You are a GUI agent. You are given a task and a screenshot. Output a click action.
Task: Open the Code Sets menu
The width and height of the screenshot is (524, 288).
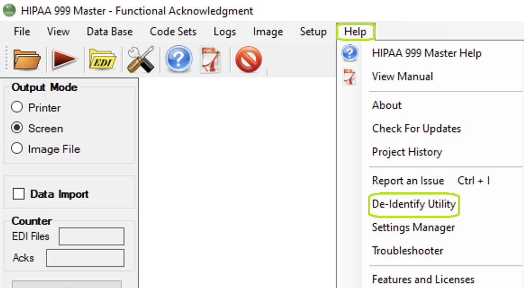[173, 32]
